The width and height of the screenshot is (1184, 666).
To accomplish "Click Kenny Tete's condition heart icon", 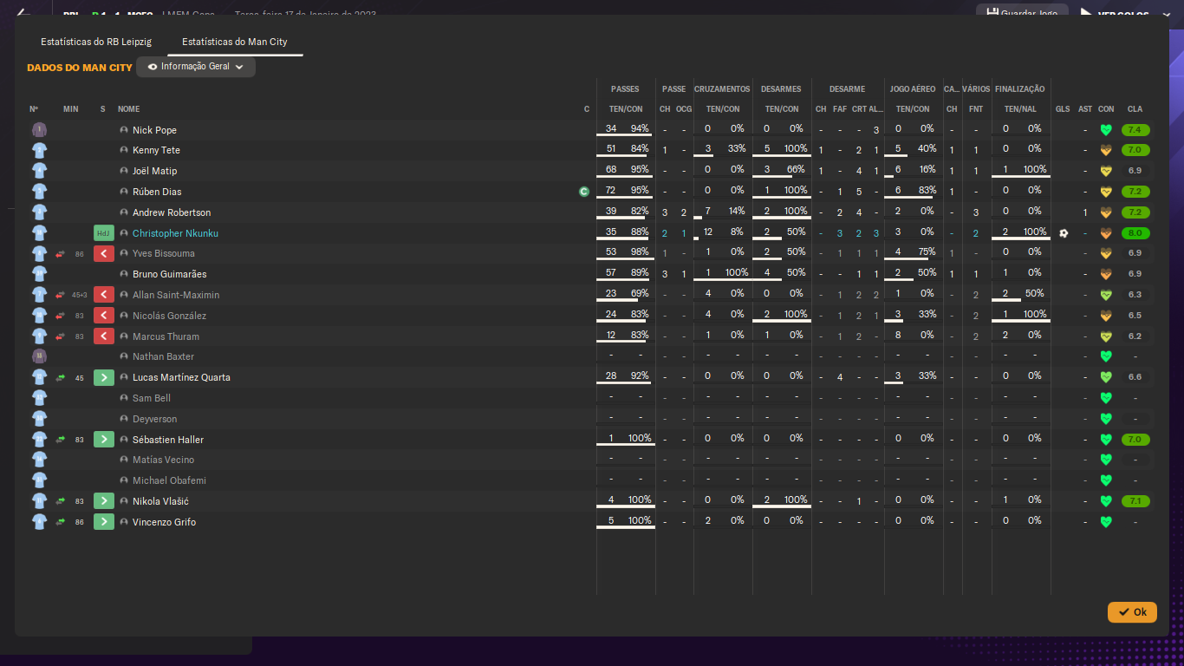I will pos(1106,150).
